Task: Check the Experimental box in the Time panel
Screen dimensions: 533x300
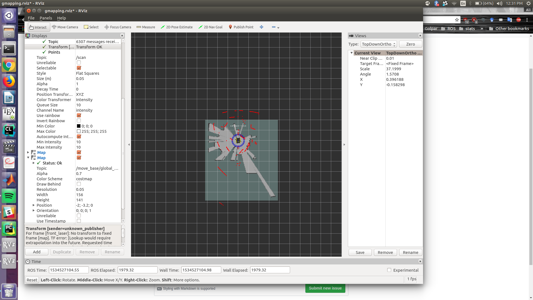Action: [x=389, y=270]
